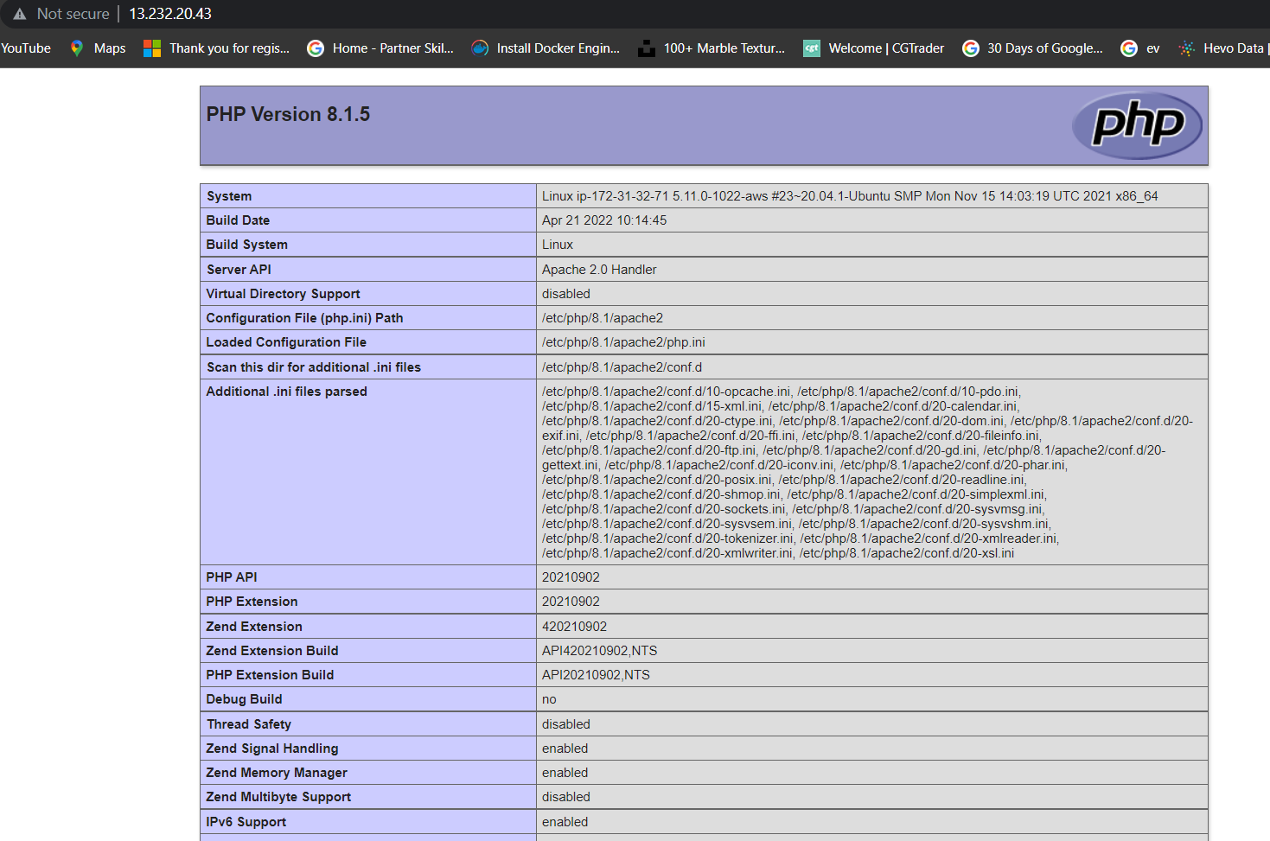This screenshot has width=1270, height=841.
Task: Open the YouTube bookmark
Action: pyautogui.click(x=25, y=48)
